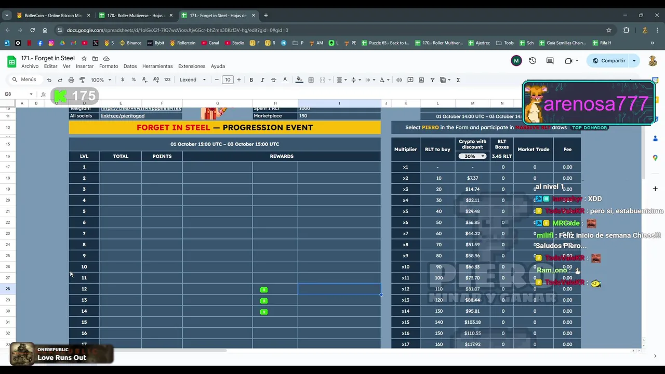Toggle bold formatting
Screen dimensions: 665x374
pos(251,80)
